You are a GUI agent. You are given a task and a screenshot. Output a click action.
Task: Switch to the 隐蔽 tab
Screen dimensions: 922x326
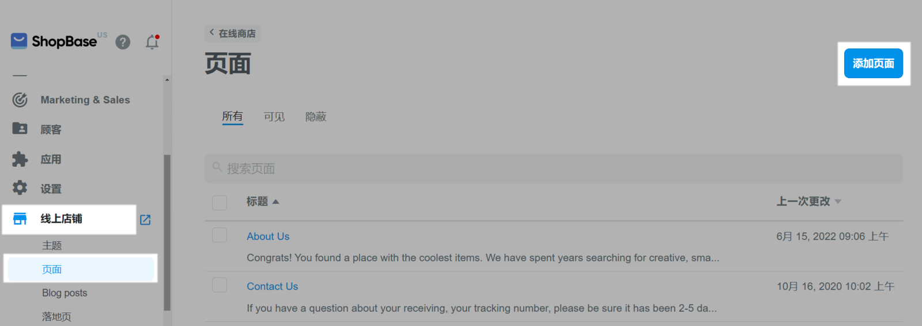pos(316,117)
